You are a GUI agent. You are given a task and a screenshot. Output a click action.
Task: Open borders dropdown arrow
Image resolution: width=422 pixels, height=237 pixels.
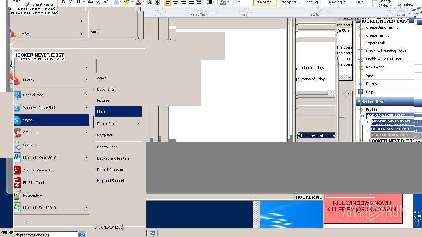click(x=239, y=2)
